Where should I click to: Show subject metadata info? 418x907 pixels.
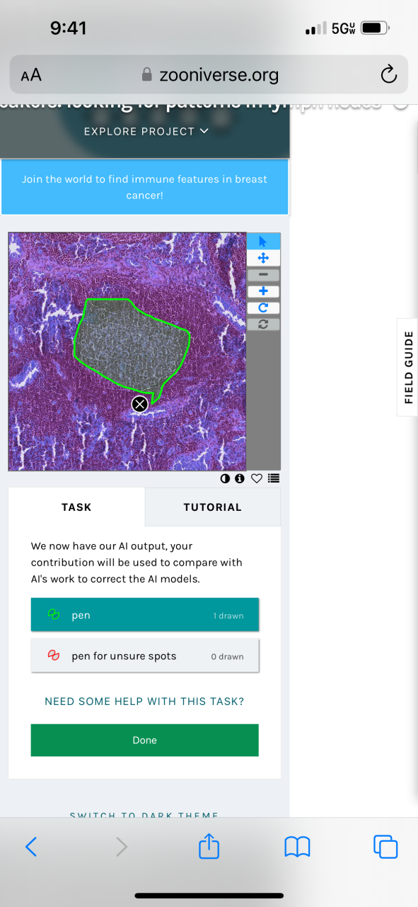coord(240,478)
